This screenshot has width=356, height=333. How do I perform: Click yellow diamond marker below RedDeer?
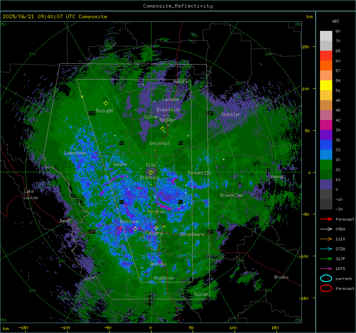(x=163, y=128)
